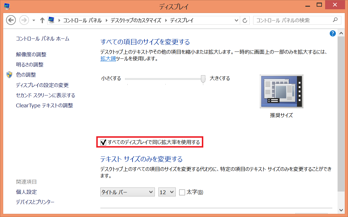348x217 pixels.
Task: Click the display icon in the address bar
Action: [51, 20]
